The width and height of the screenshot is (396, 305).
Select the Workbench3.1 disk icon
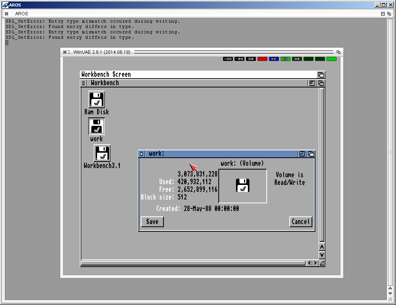click(x=102, y=153)
